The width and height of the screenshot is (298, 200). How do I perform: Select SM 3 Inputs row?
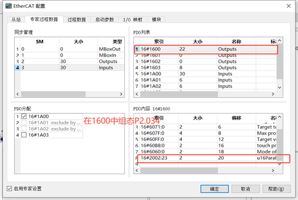pyautogui.click(x=69, y=68)
